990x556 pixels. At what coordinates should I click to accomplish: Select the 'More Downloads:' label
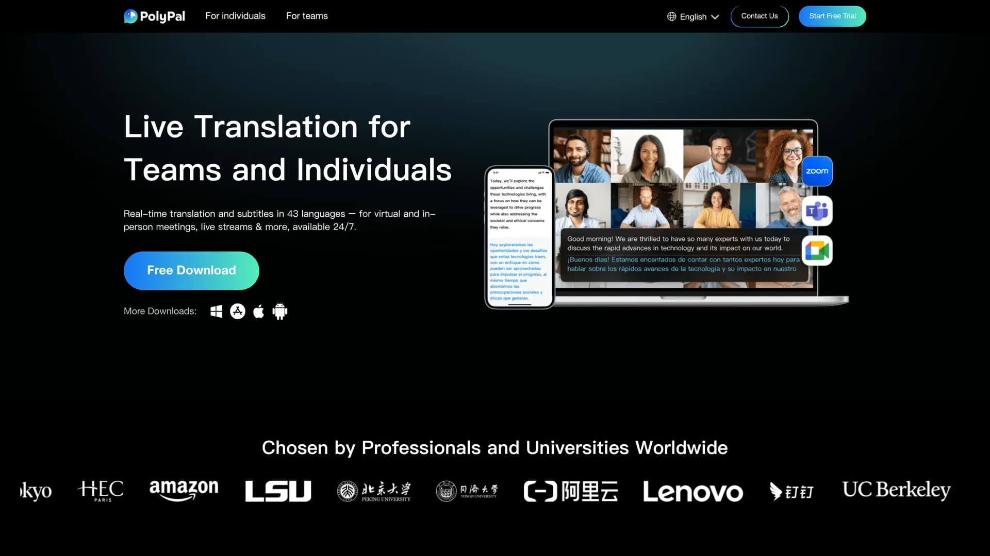point(160,311)
